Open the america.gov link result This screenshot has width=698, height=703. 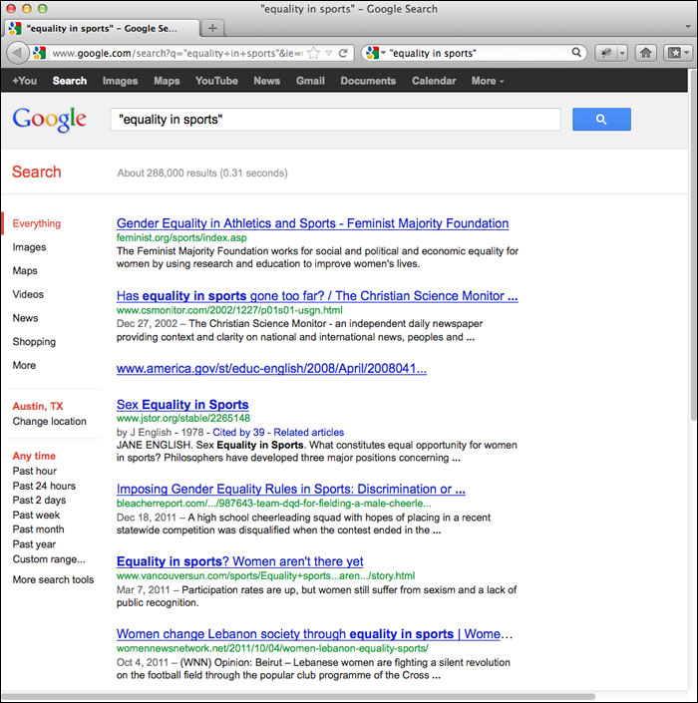(x=271, y=369)
